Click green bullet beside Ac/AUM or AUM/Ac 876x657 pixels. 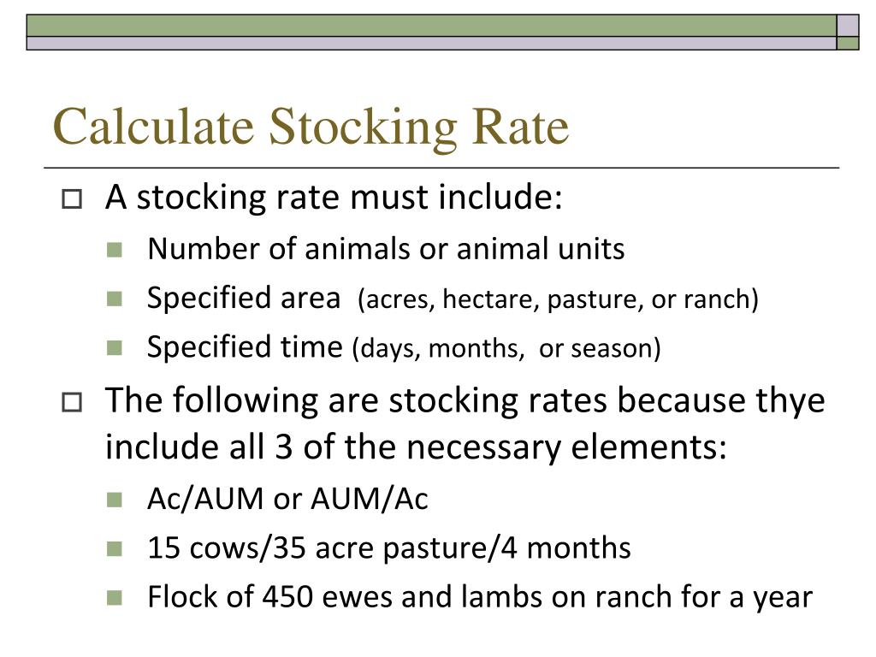(115, 500)
